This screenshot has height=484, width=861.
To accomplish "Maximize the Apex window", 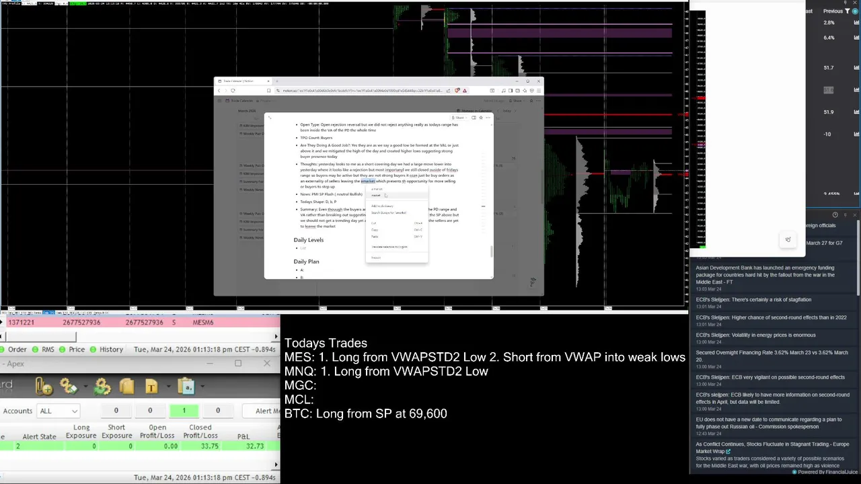I will (238, 364).
